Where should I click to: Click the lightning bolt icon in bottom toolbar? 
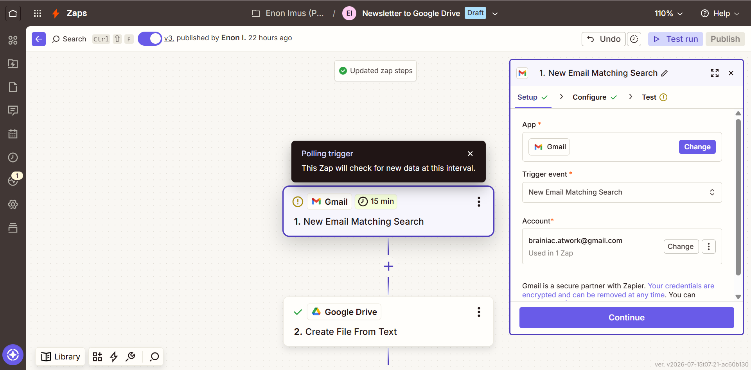[x=114, y=357]
